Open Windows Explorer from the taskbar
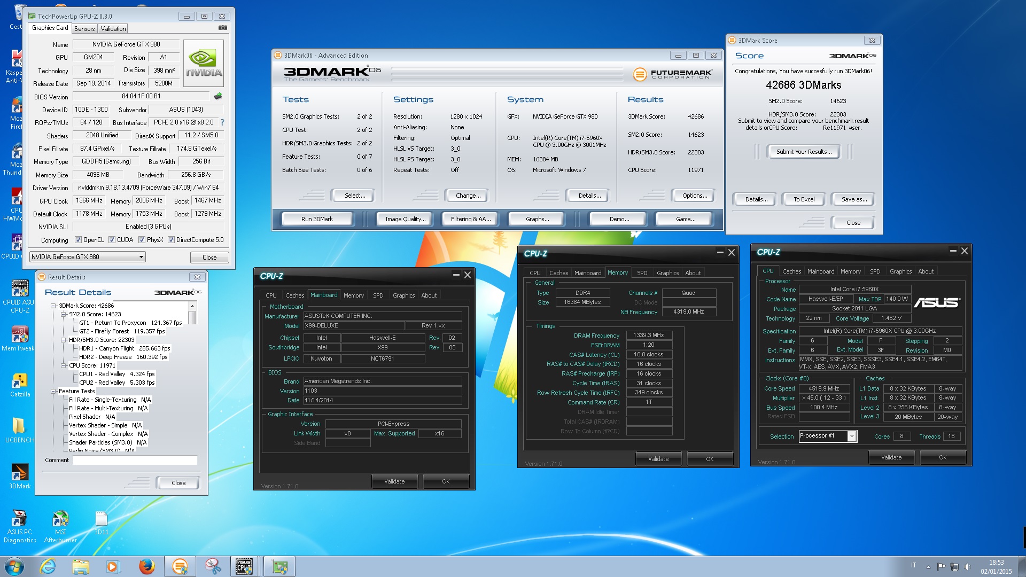This screenshot has height=577, width=1026. 81,566
